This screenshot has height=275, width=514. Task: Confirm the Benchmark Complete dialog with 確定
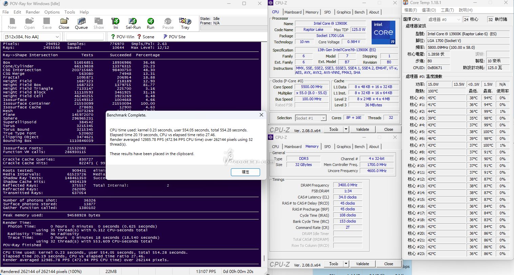(x=245, y=172)
